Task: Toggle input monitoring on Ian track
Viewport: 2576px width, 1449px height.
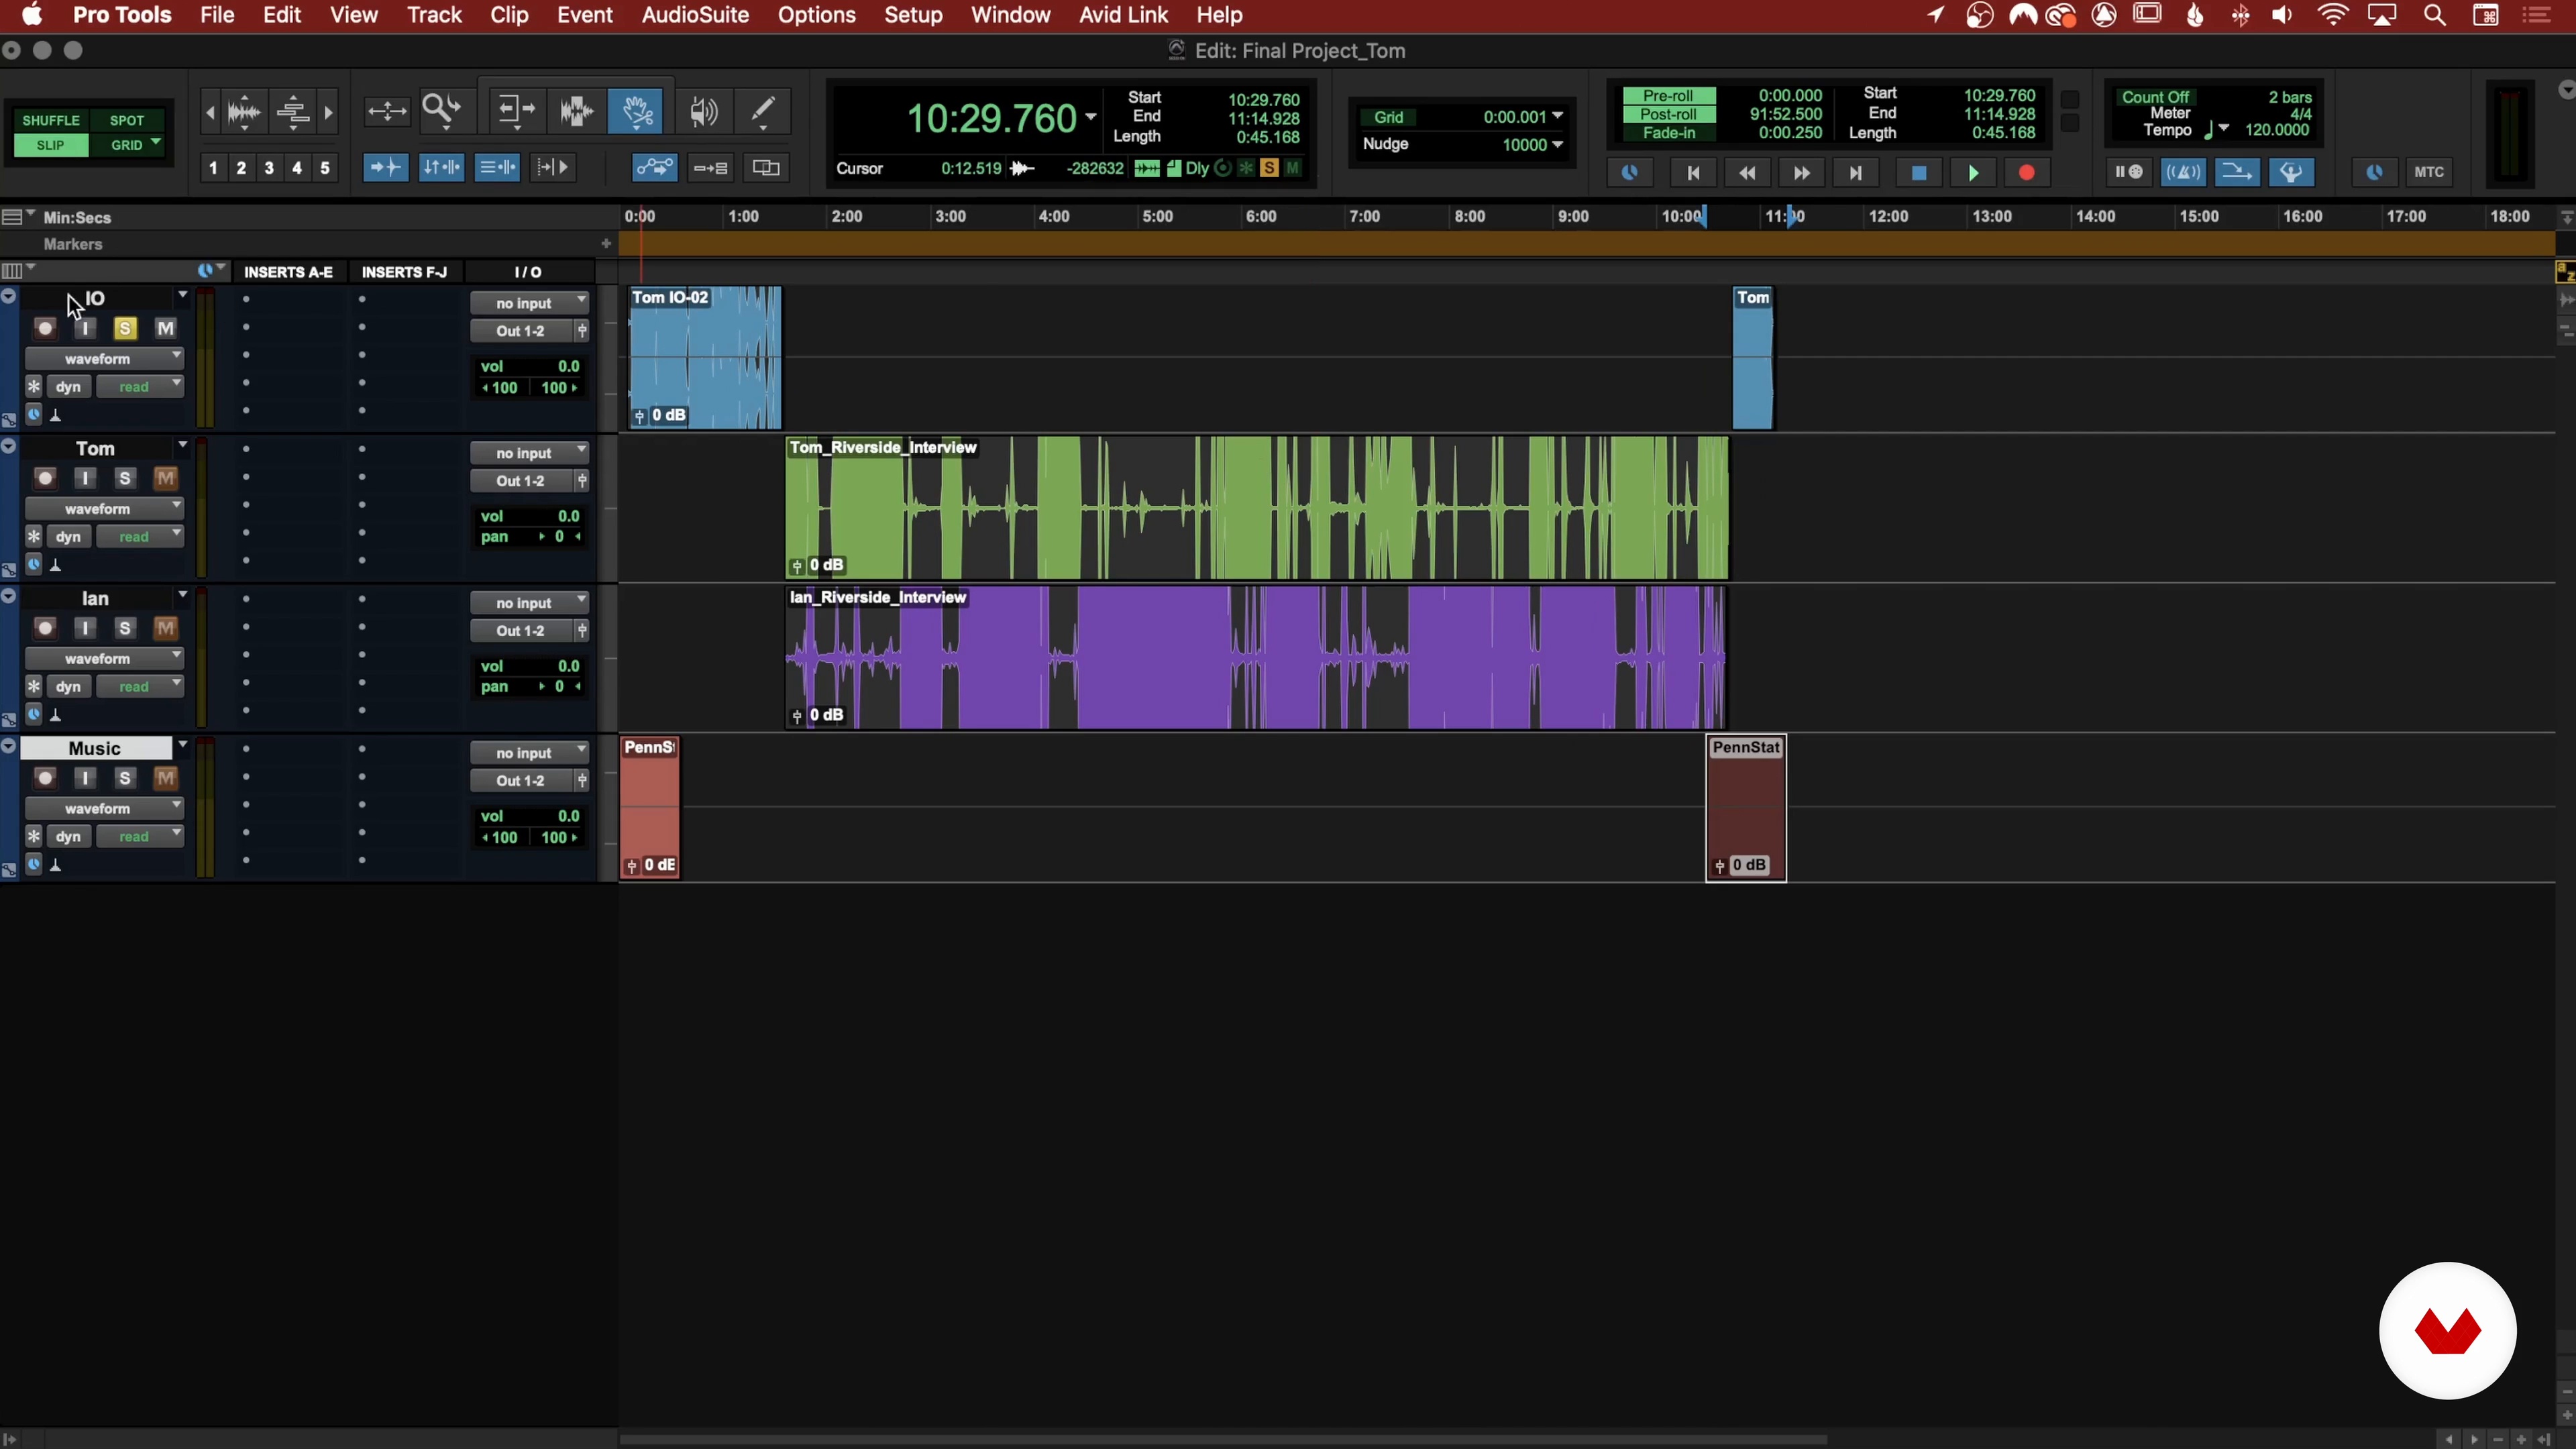Action: (85, 628)
